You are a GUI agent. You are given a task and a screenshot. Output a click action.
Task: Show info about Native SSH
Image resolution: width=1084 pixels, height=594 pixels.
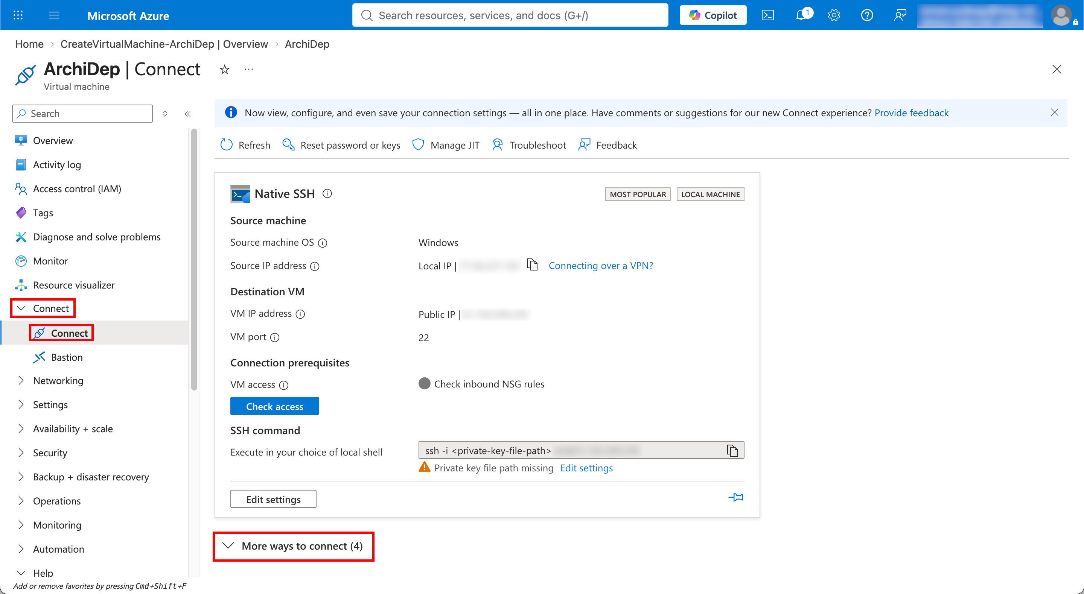click(327, 193)
